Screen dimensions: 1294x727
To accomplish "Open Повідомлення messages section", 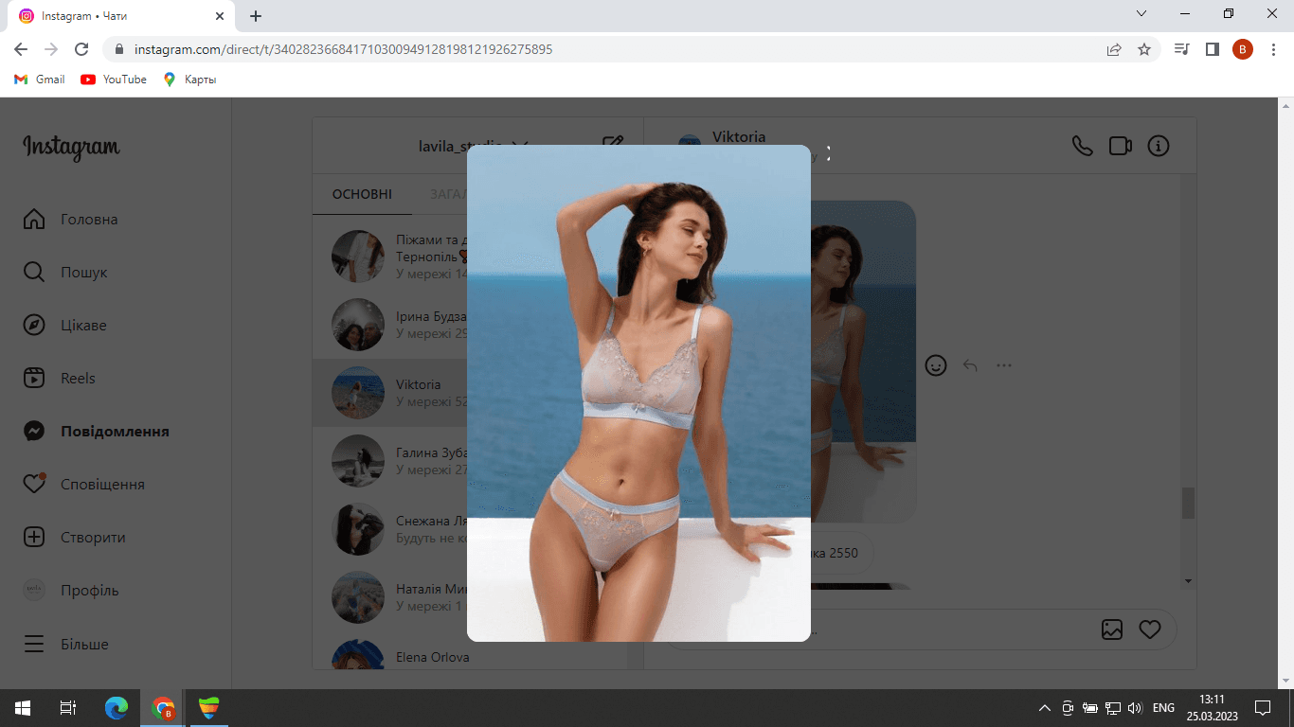I will (x=96, y=432).
